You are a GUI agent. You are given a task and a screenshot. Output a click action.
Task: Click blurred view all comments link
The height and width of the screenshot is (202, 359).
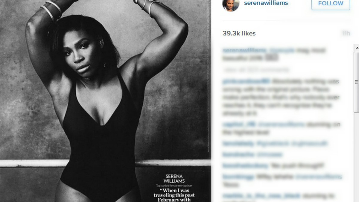coord(256,70)
